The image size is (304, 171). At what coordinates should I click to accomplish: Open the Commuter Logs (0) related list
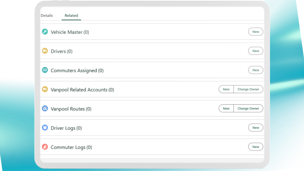pyautogui.click(x=71, y=147)
